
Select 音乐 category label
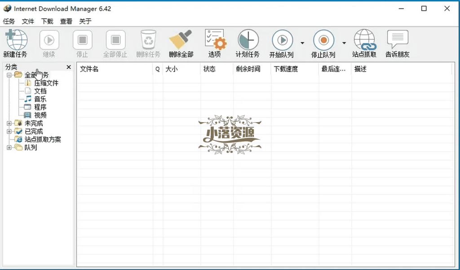[40, 99]
